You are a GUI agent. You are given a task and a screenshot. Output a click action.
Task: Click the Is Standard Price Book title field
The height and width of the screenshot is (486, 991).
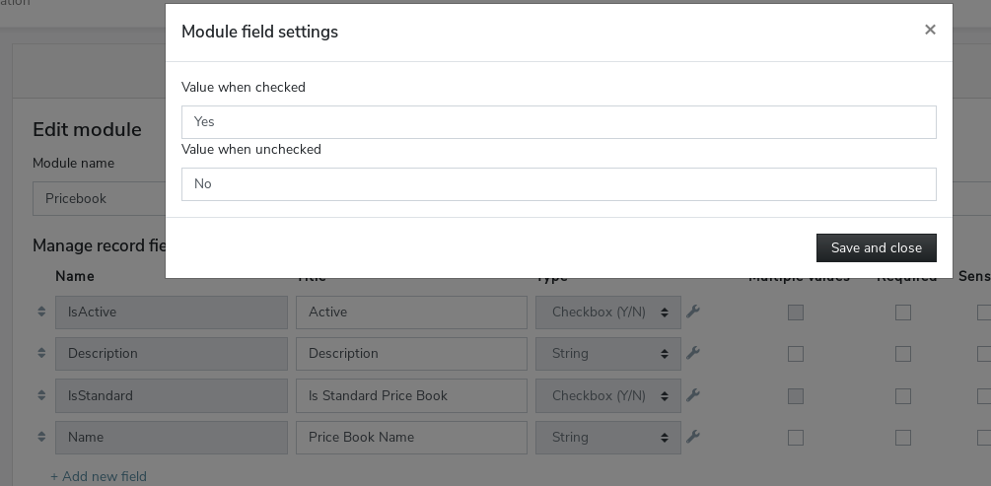coord(411,396)
